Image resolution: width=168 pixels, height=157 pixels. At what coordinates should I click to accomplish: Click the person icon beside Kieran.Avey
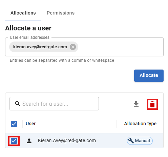tap(29, 141)
